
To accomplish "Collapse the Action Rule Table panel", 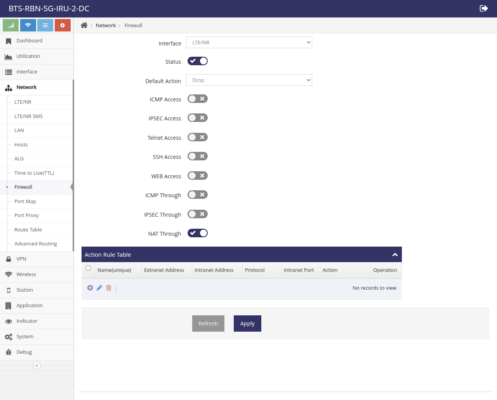I will [395, 255].
